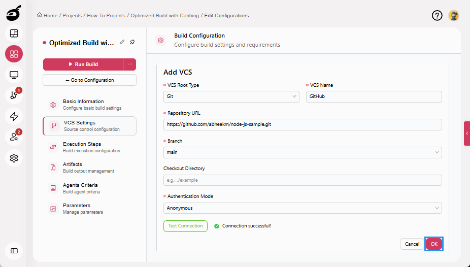
Task: Go to Optimized Build with Caching breadcrumb
Action: pyautogui.click(x=164, y=16)
